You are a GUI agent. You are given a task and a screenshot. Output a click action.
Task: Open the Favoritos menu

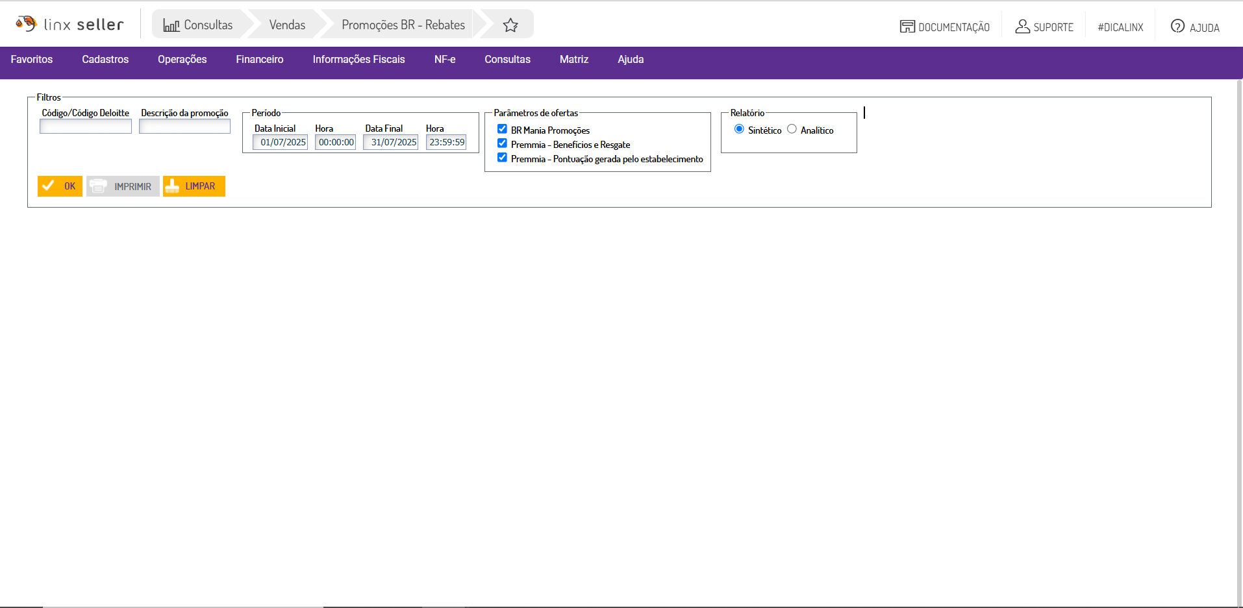tap(32, 60)
